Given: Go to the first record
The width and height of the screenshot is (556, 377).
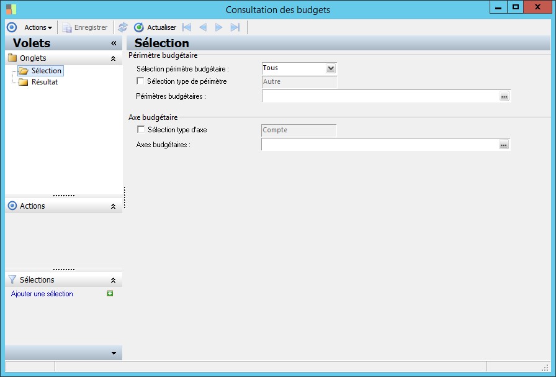Looking at the screenshot, I should pos(187,27).
